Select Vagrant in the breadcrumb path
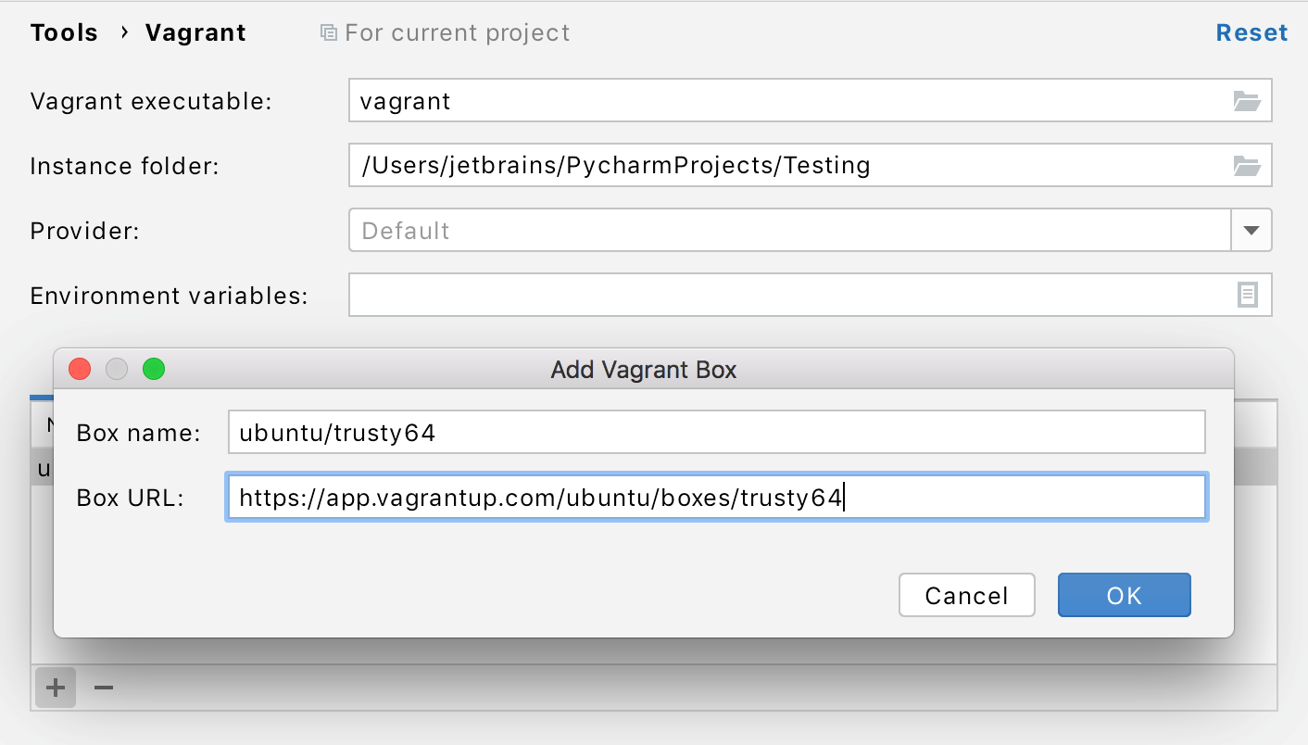Viewport: 1308px width, 745px height. tap(195, 32)
